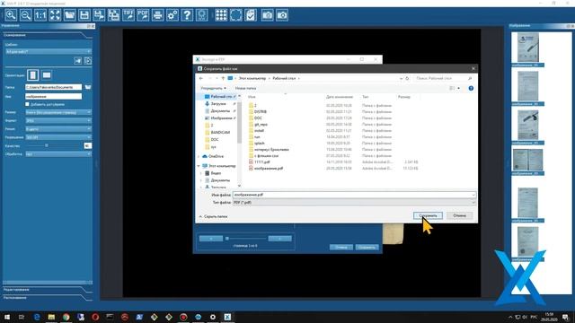Click the TIFF export toolbar icon

(x=128, y=15)
